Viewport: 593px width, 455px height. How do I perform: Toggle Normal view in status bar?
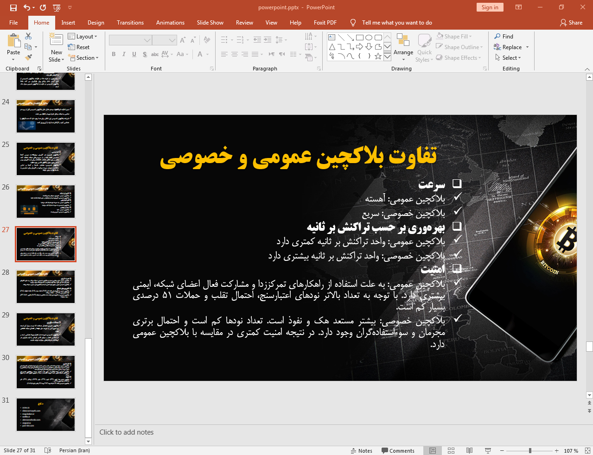(x=433, y=450)
